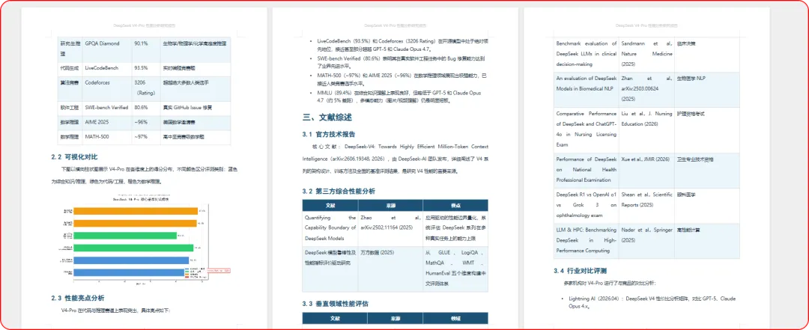
Task: Click the 'Quantifying the Capability Boundary' cell
Action: [x=330, y=228]
